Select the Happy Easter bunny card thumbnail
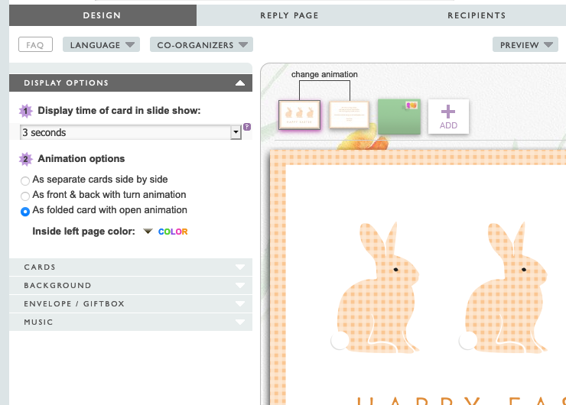 299,115
